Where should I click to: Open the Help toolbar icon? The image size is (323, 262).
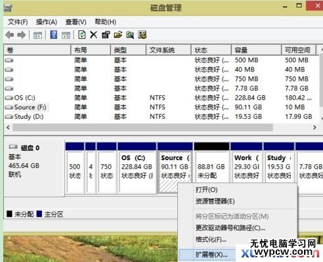pos(54,35)
